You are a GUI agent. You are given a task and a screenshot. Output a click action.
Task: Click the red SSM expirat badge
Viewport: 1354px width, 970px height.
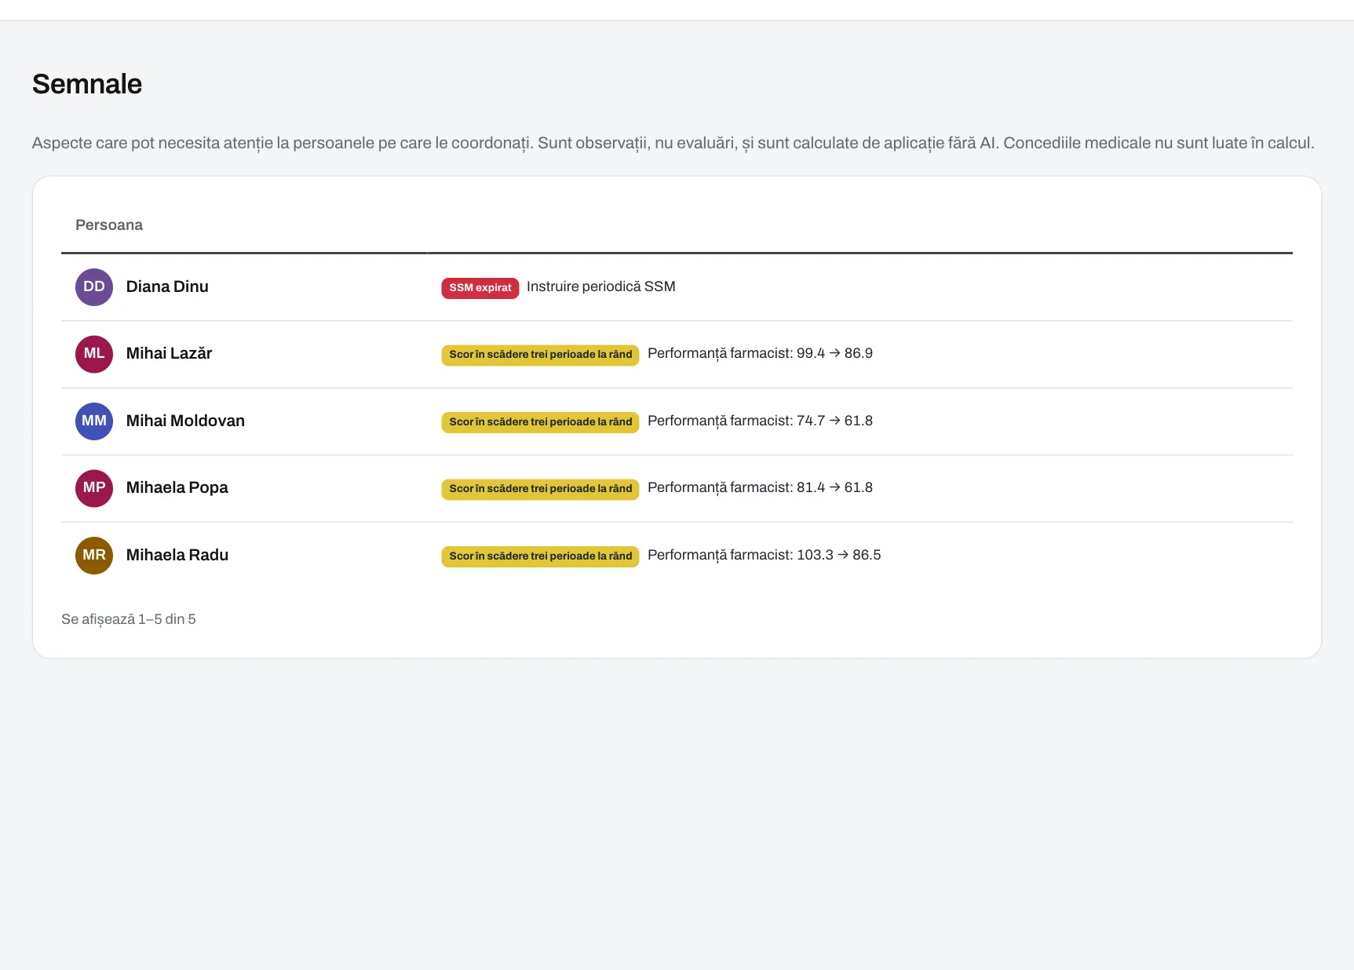tap(480, 288)
